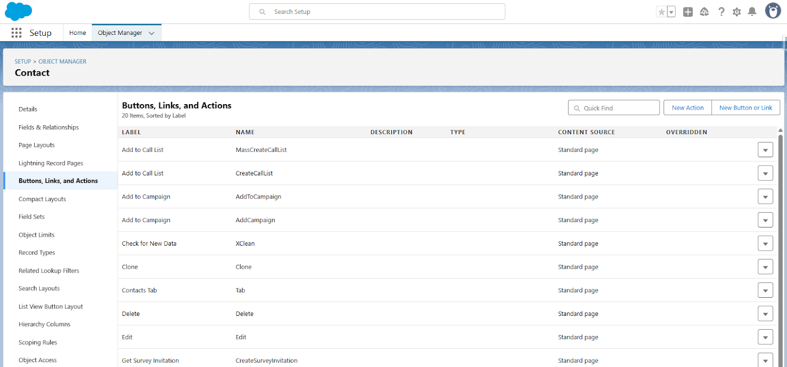This screenshot has width=787, height=367.
Task: Open the Notifications bell
Action: click(x=752, y=12)
